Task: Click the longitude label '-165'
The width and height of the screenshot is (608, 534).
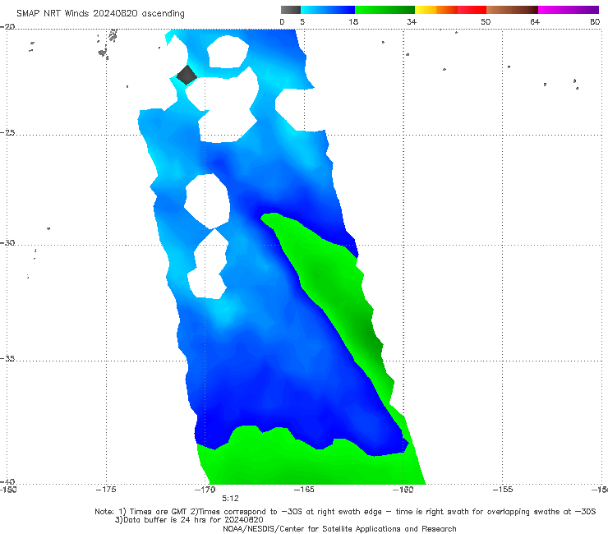Action: point(304,490)
